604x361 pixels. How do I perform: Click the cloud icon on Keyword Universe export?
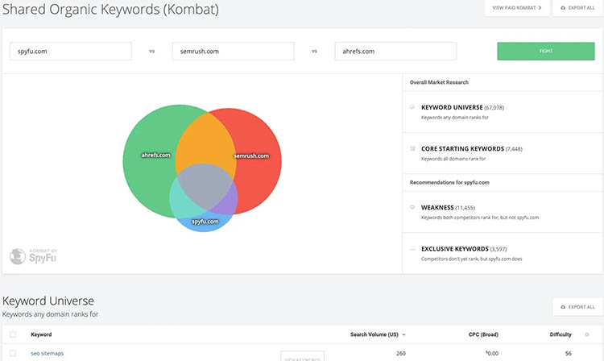point(563,307)
